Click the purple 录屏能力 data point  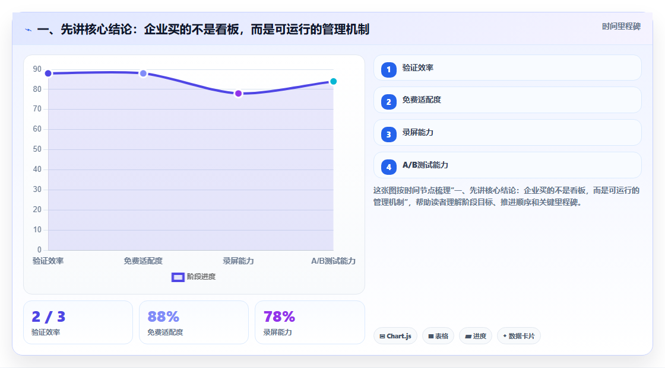coord(238,94)
